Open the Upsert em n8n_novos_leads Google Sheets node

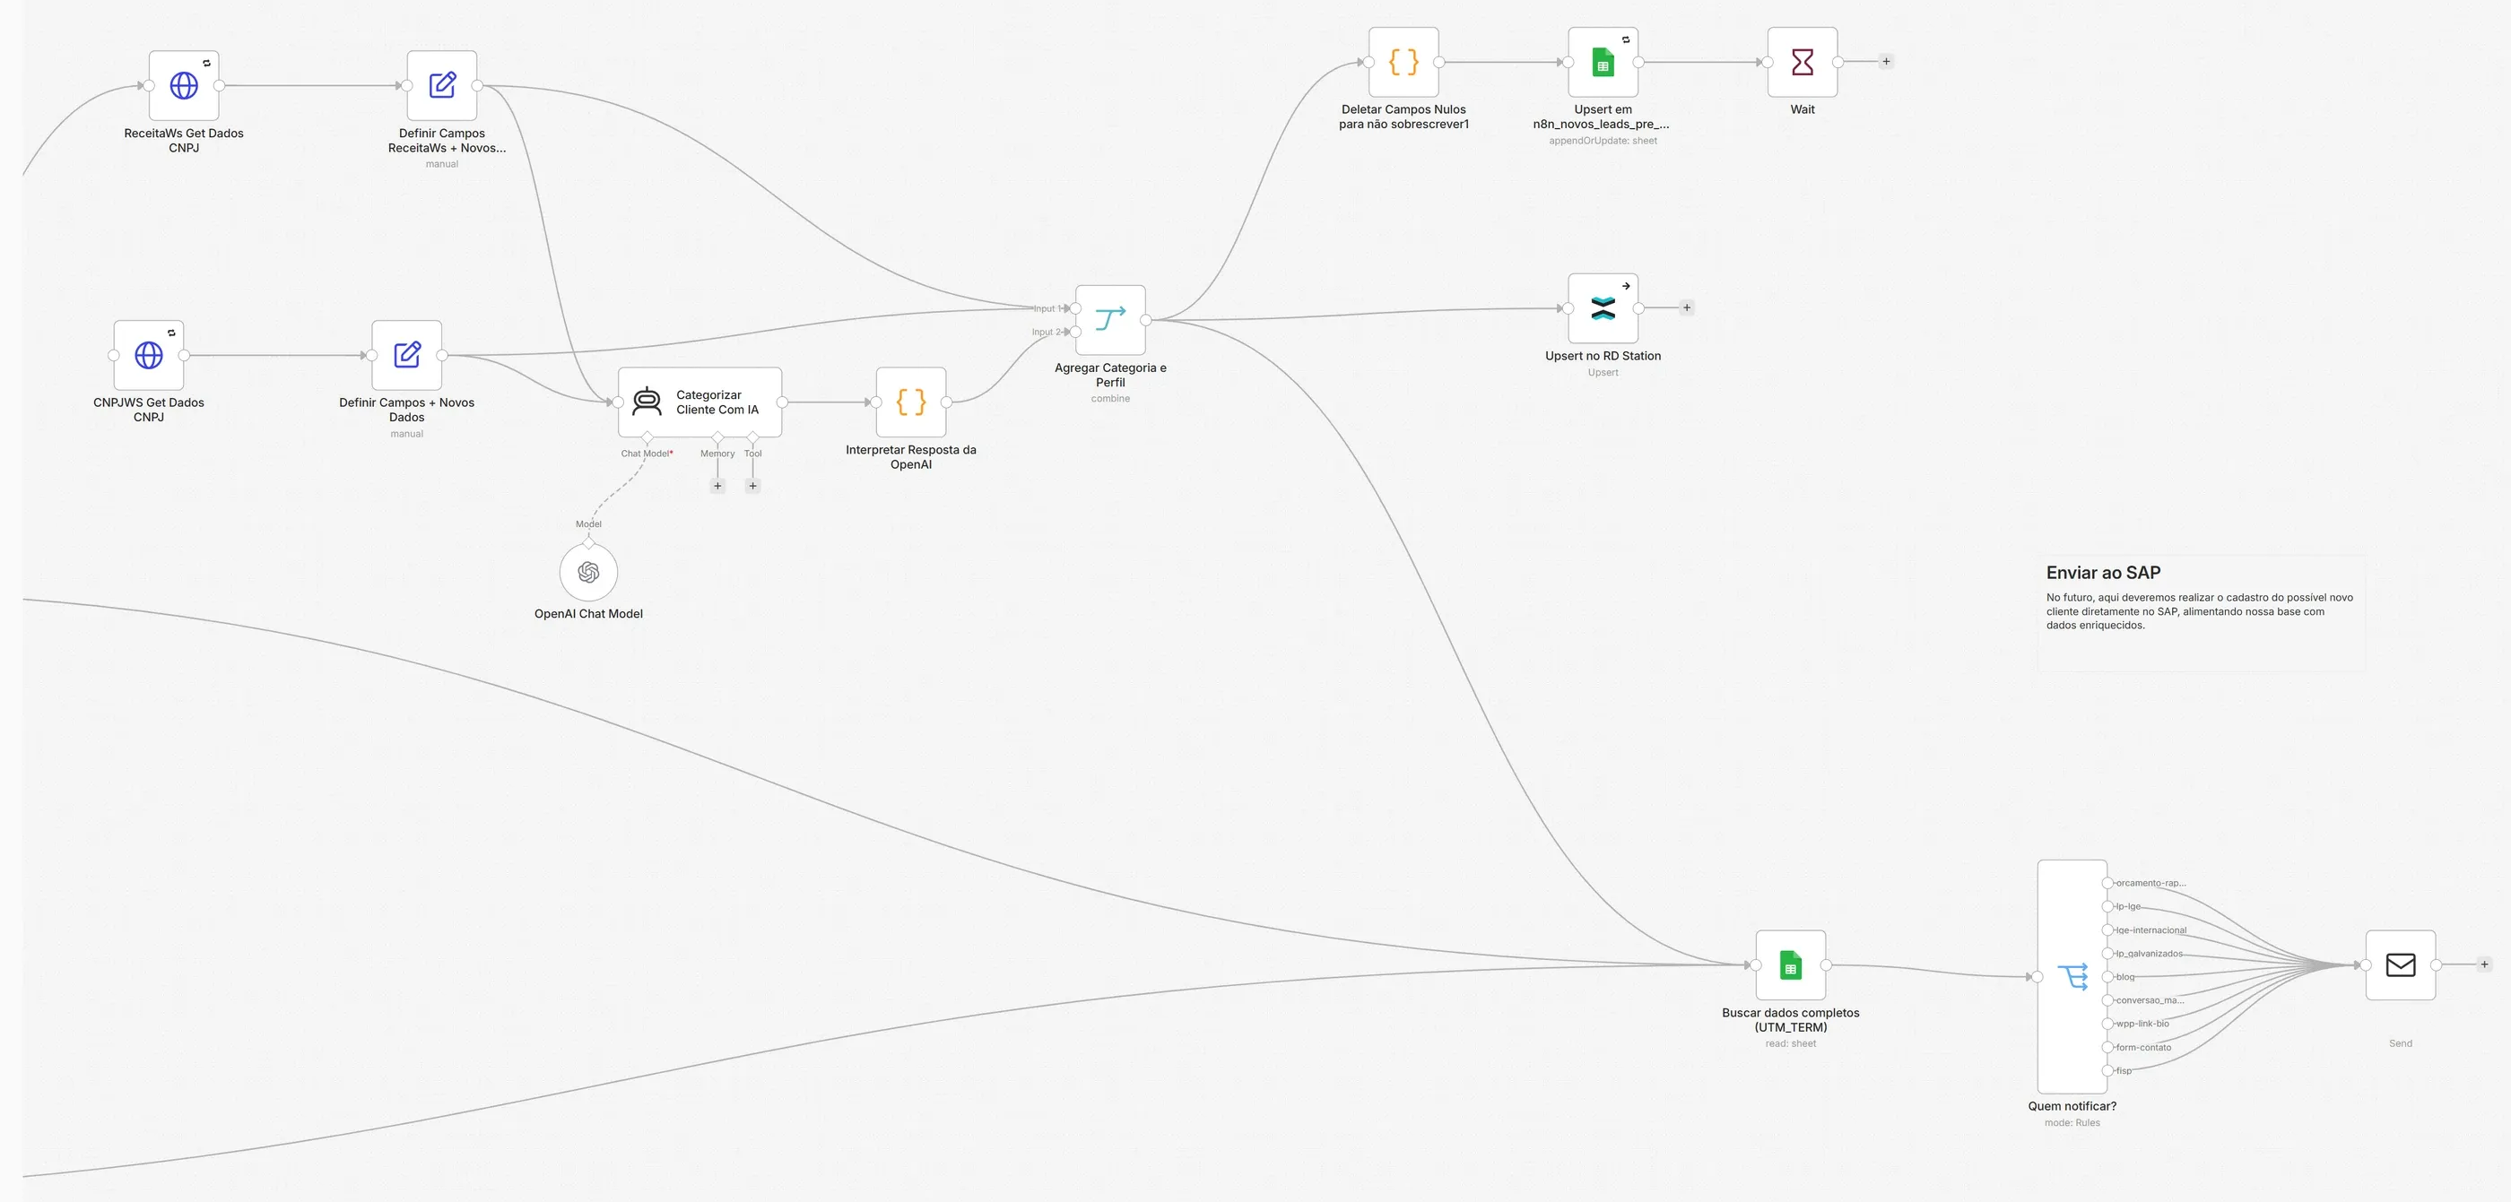pyautogui.click(x=1603, y=63)
